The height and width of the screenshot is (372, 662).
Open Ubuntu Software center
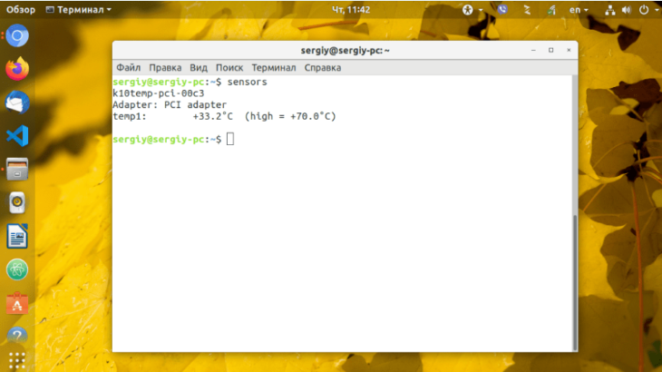coord(17,304)
